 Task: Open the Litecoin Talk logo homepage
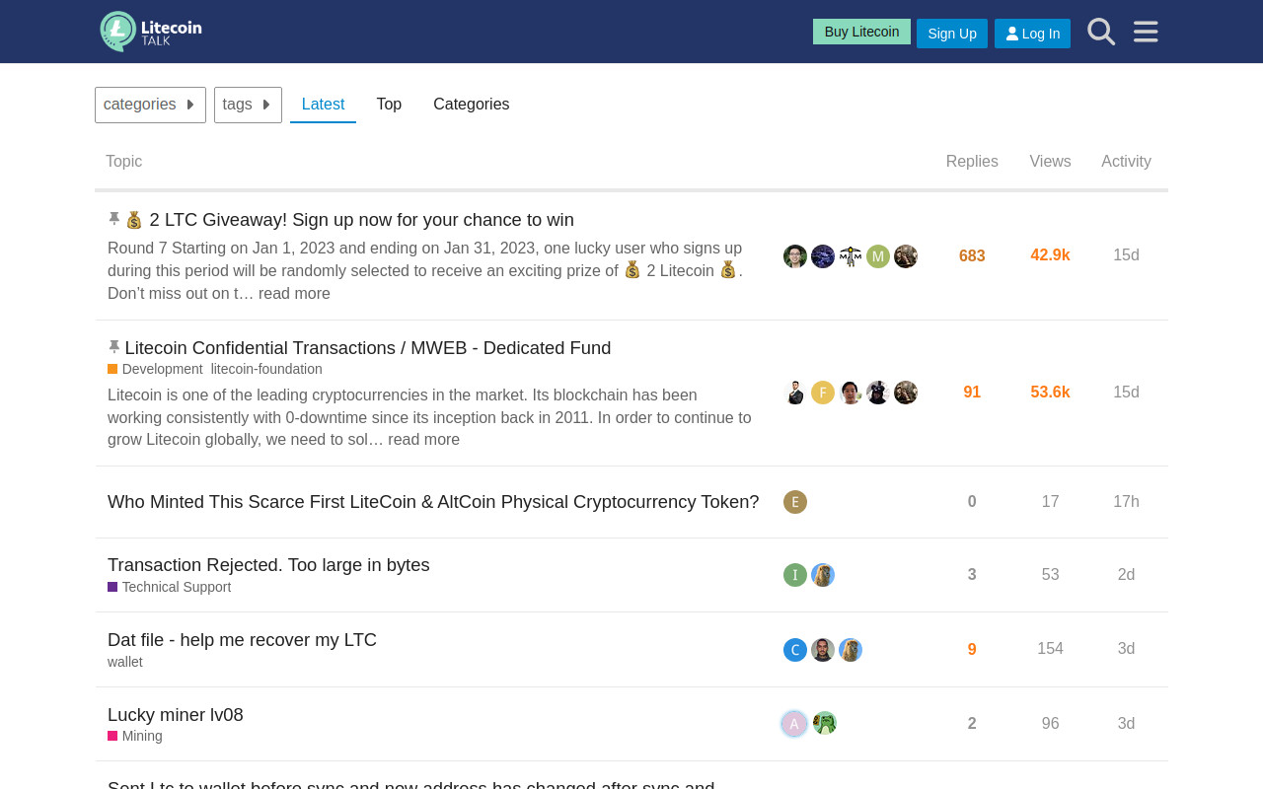coord(151,32)
